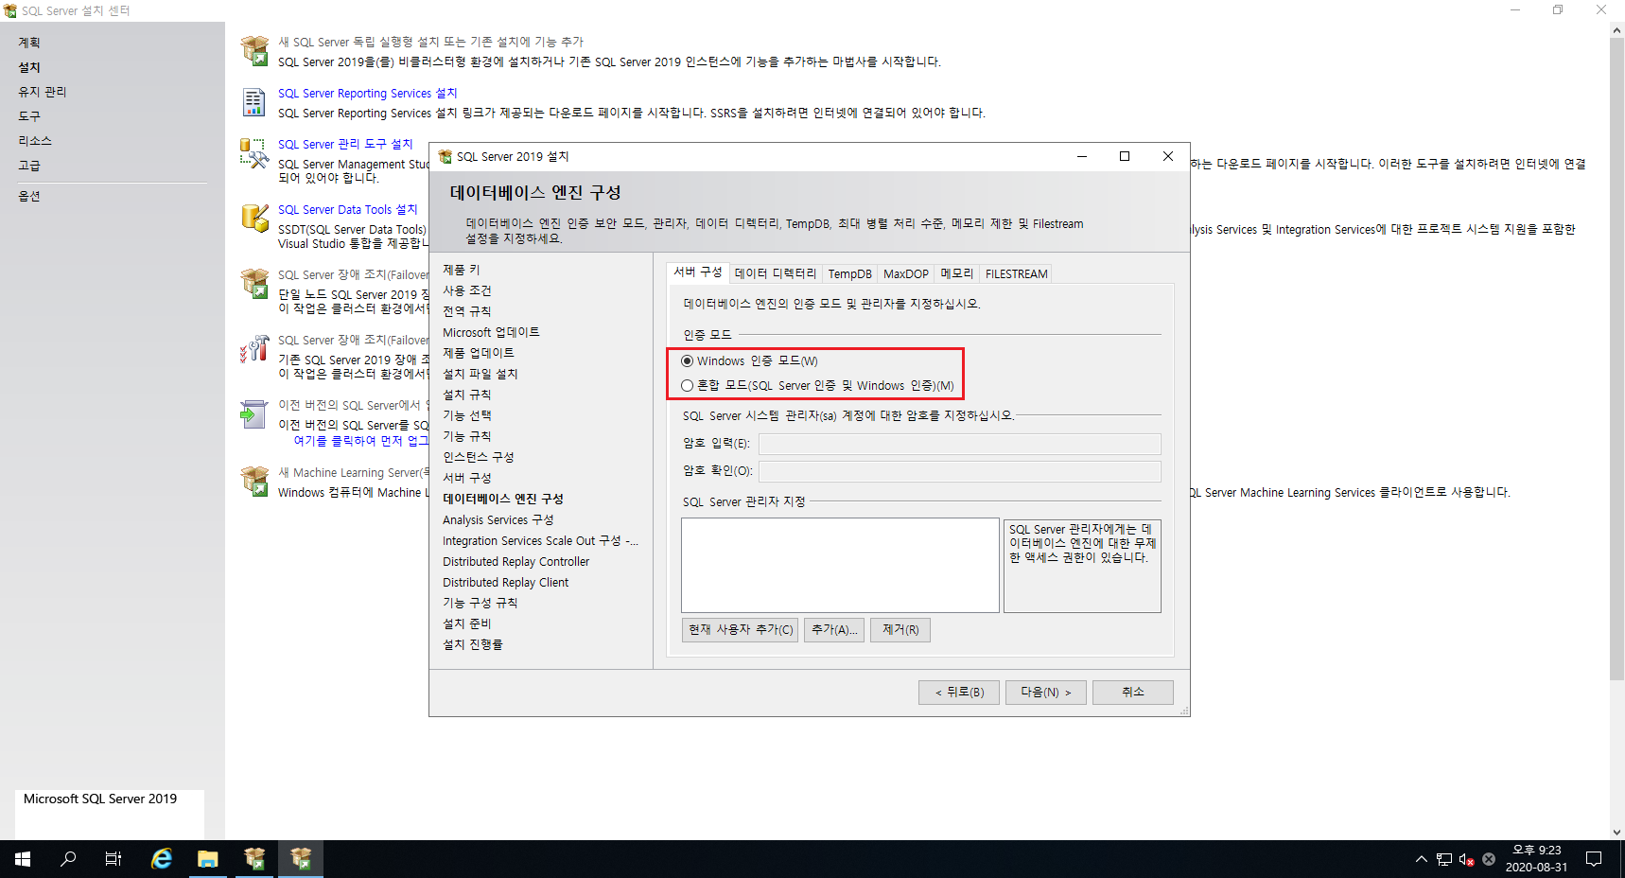1625x878 pixels.
Task: Click the muted volume tray icon
Action: (1466, 859)
